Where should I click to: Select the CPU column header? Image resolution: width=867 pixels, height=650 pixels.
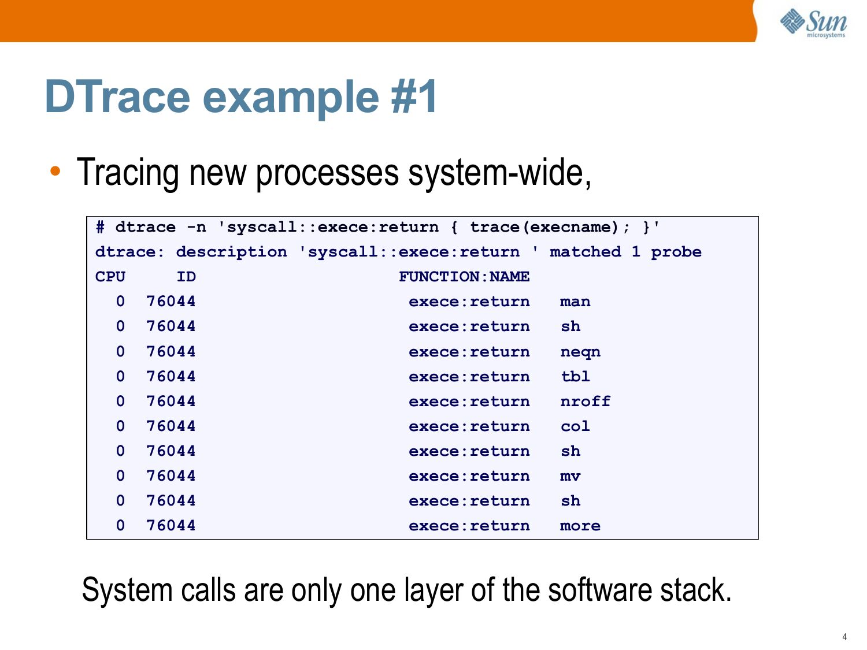click(110, 277)
